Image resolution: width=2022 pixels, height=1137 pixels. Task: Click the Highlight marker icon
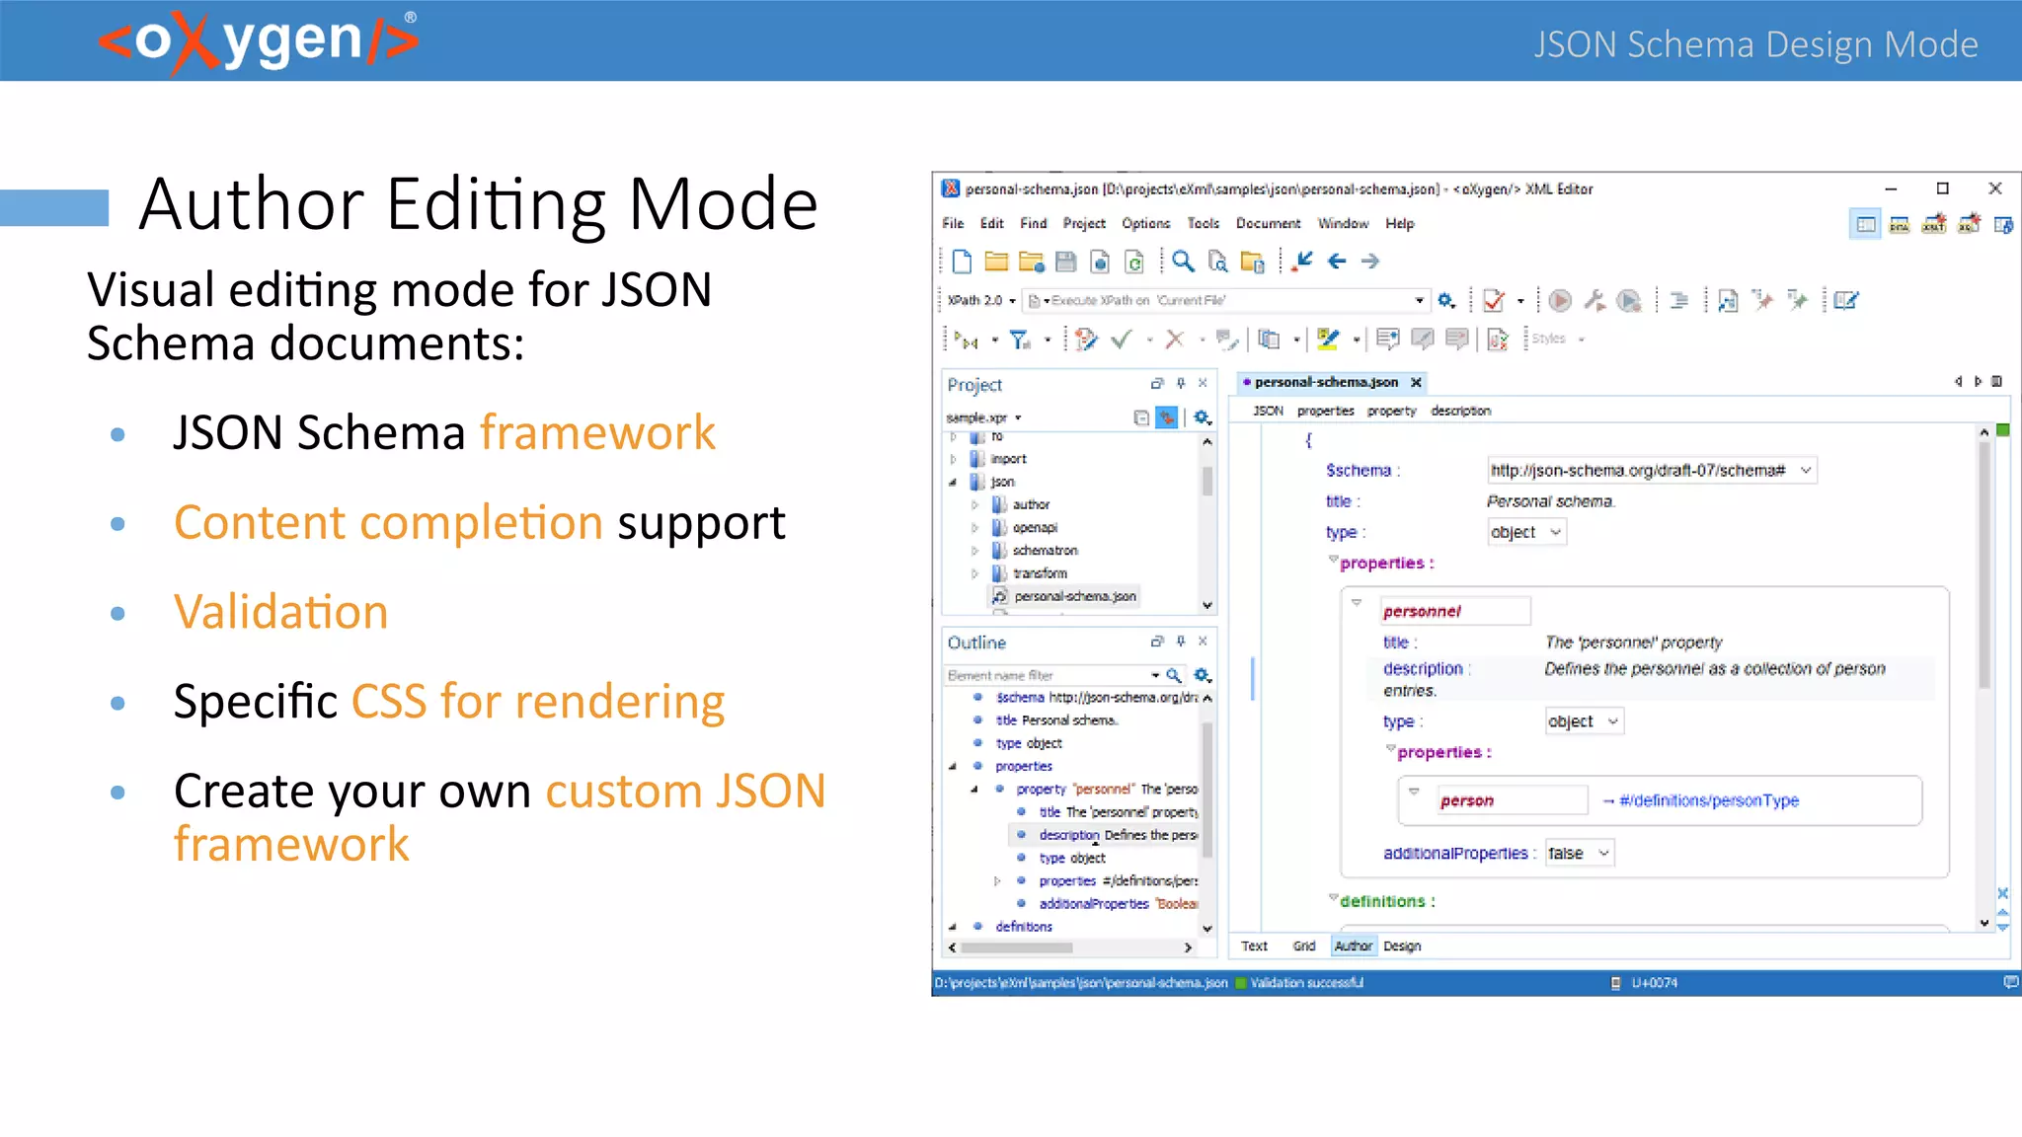[1328, 340]
